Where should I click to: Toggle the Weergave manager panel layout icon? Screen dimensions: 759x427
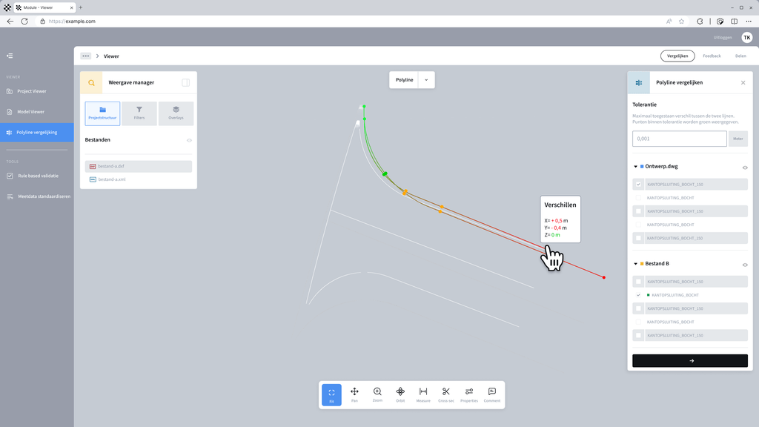point(186,83)
